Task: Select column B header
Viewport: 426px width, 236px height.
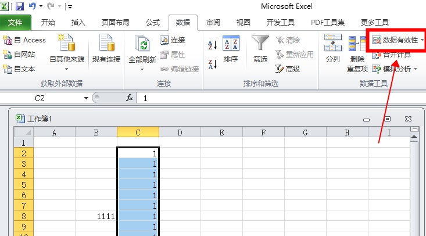Action: click(x=96, y=133)
